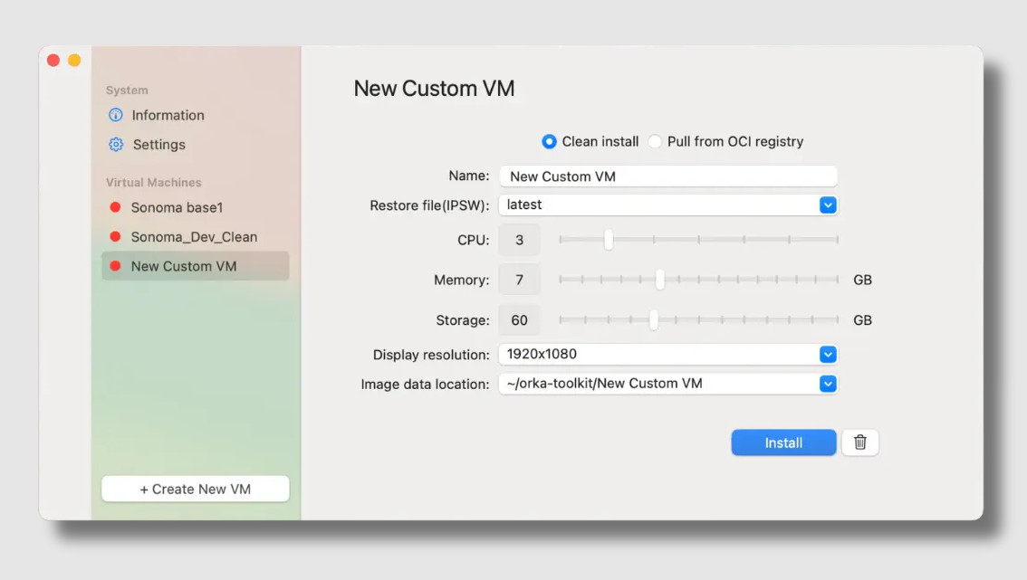Open the Sonoma base1 virtual machine
The height and width of the screenshot is (580, 1027).
pyautogui.click(x=177, y=208)
